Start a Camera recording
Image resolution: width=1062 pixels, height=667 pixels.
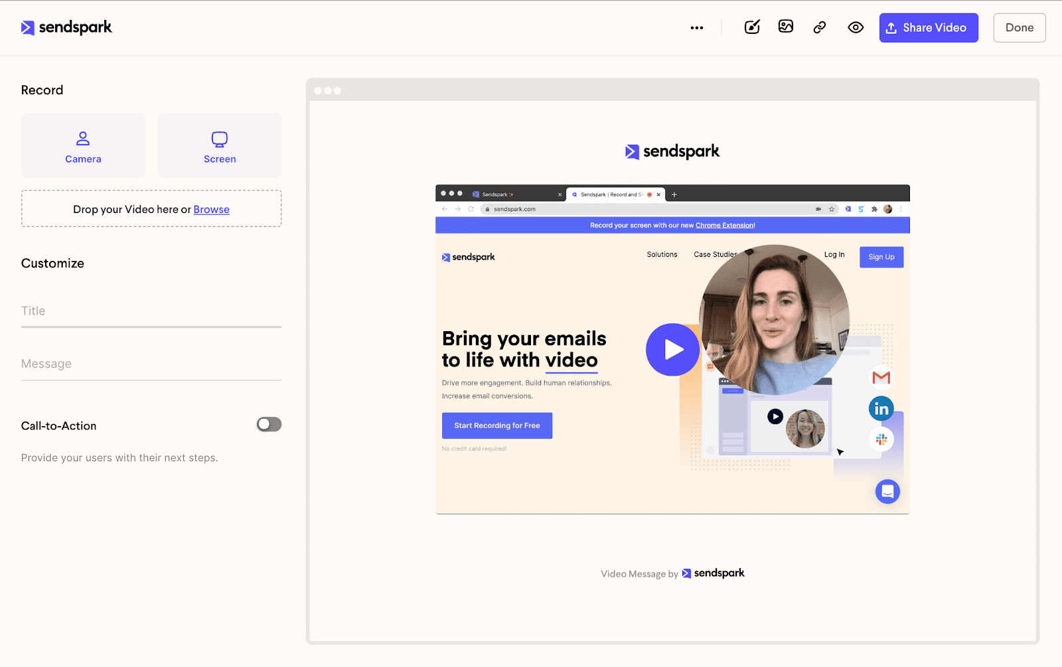coord(83,145)
